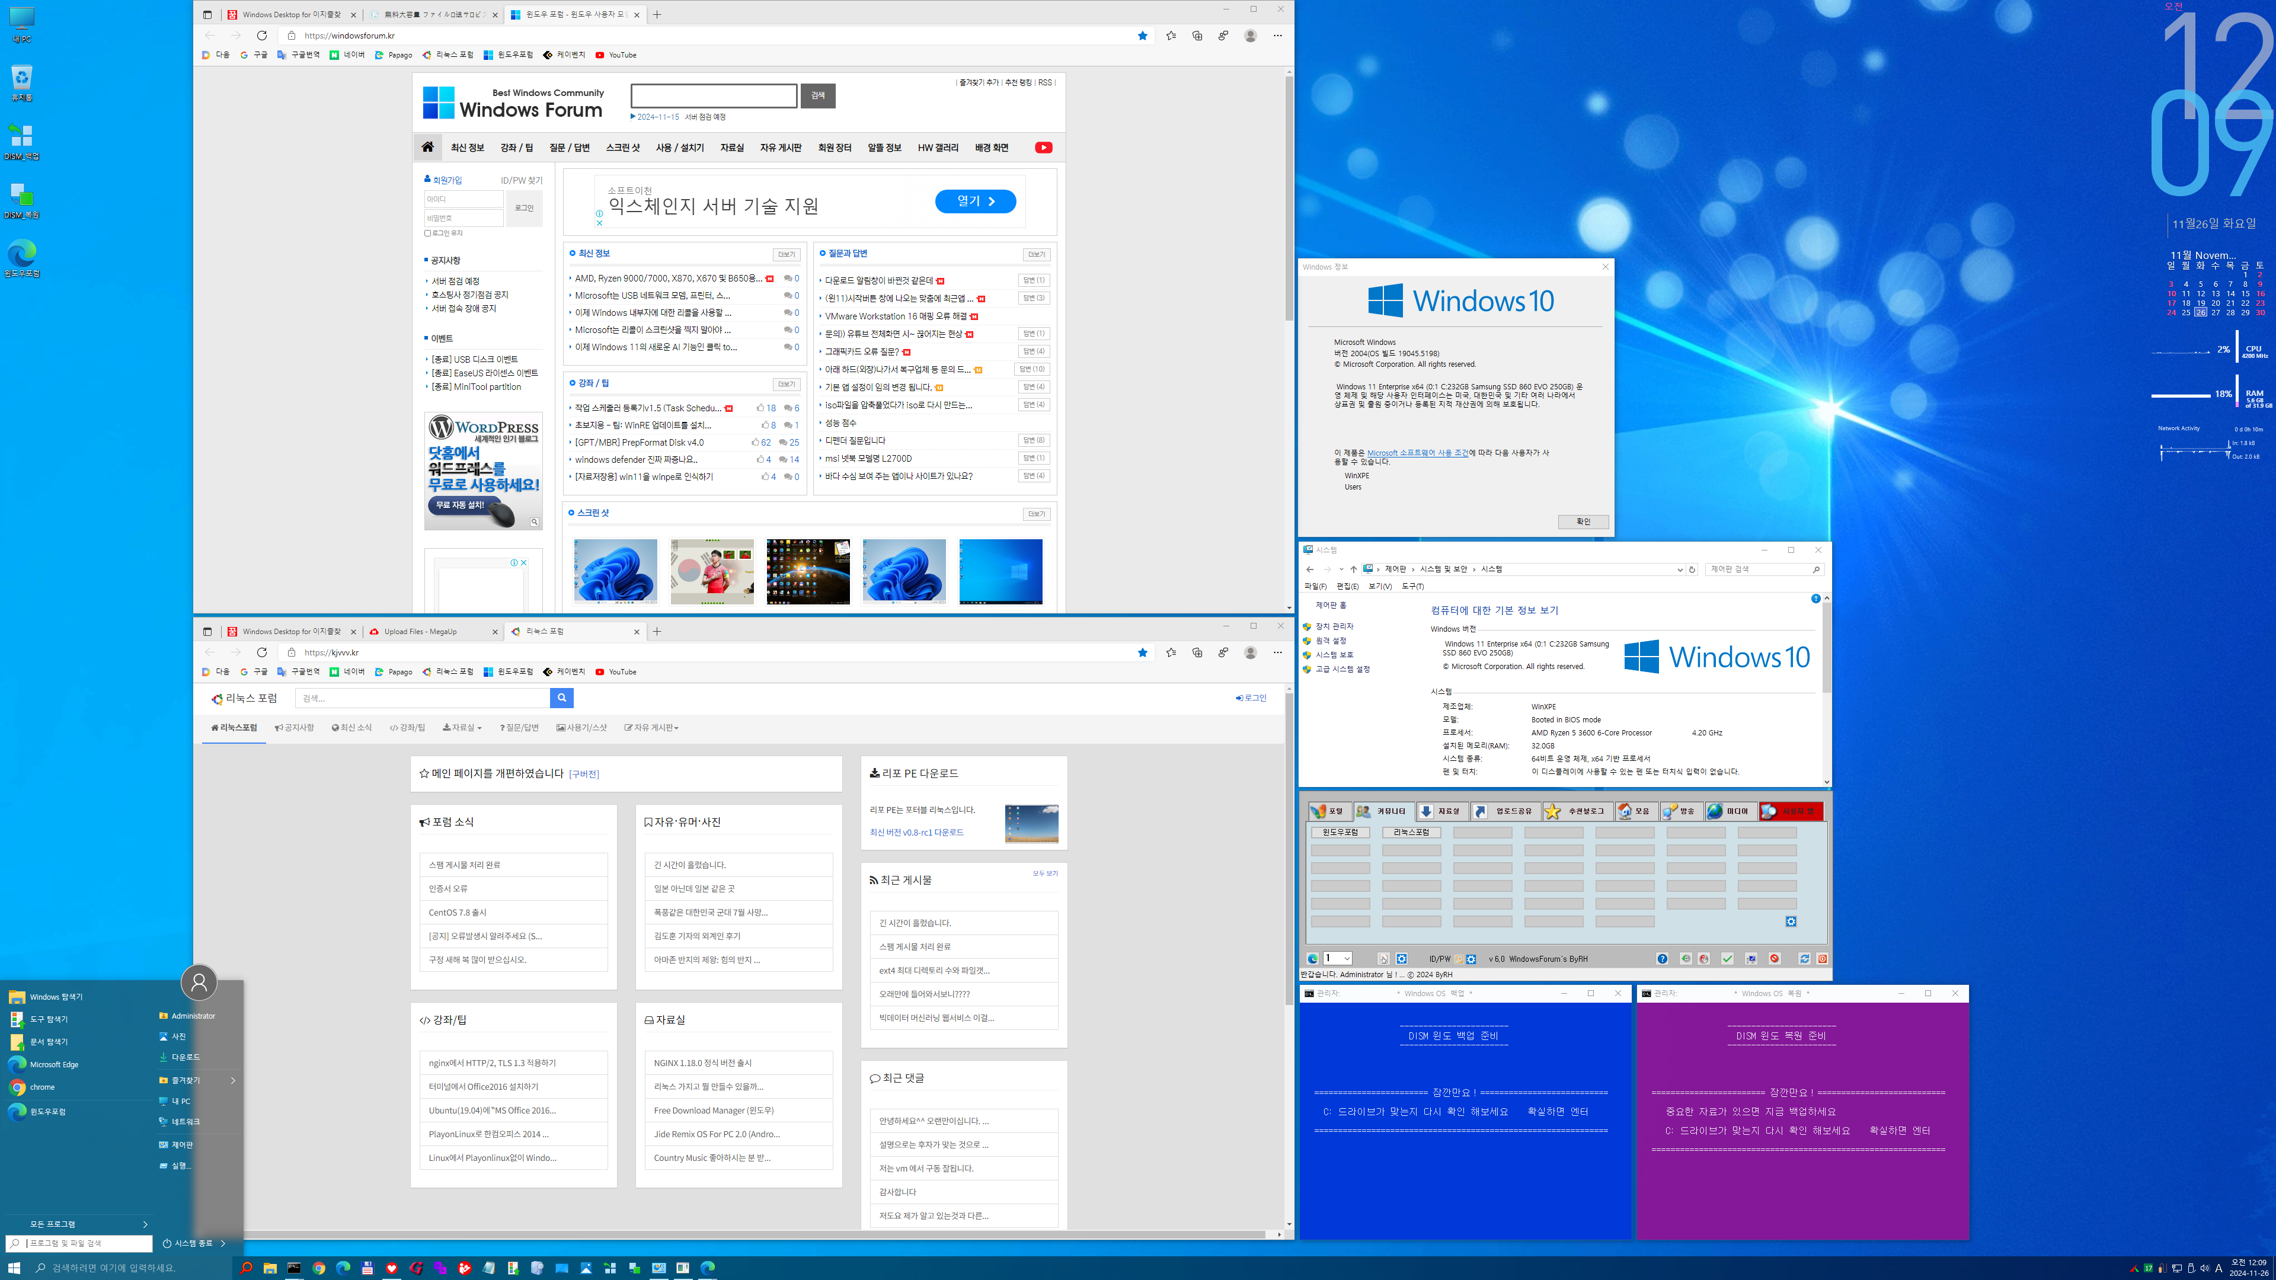Image resolution: width=2276 pixels, height=1280 pixels.
Task: Click the YouTube icon in Windows Forum menu
Action: 1043,148
